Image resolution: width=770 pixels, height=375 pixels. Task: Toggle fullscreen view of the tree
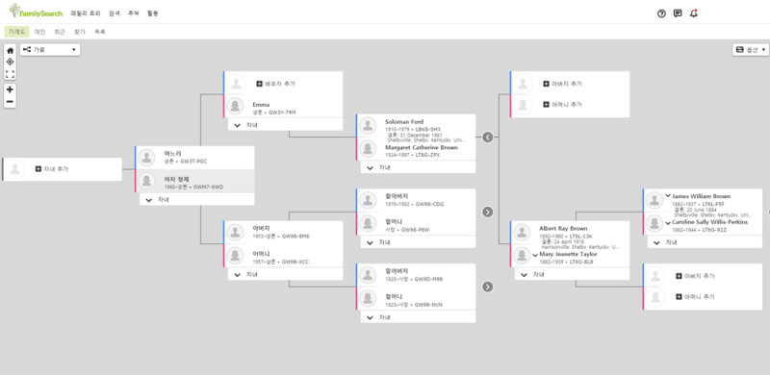10,74
